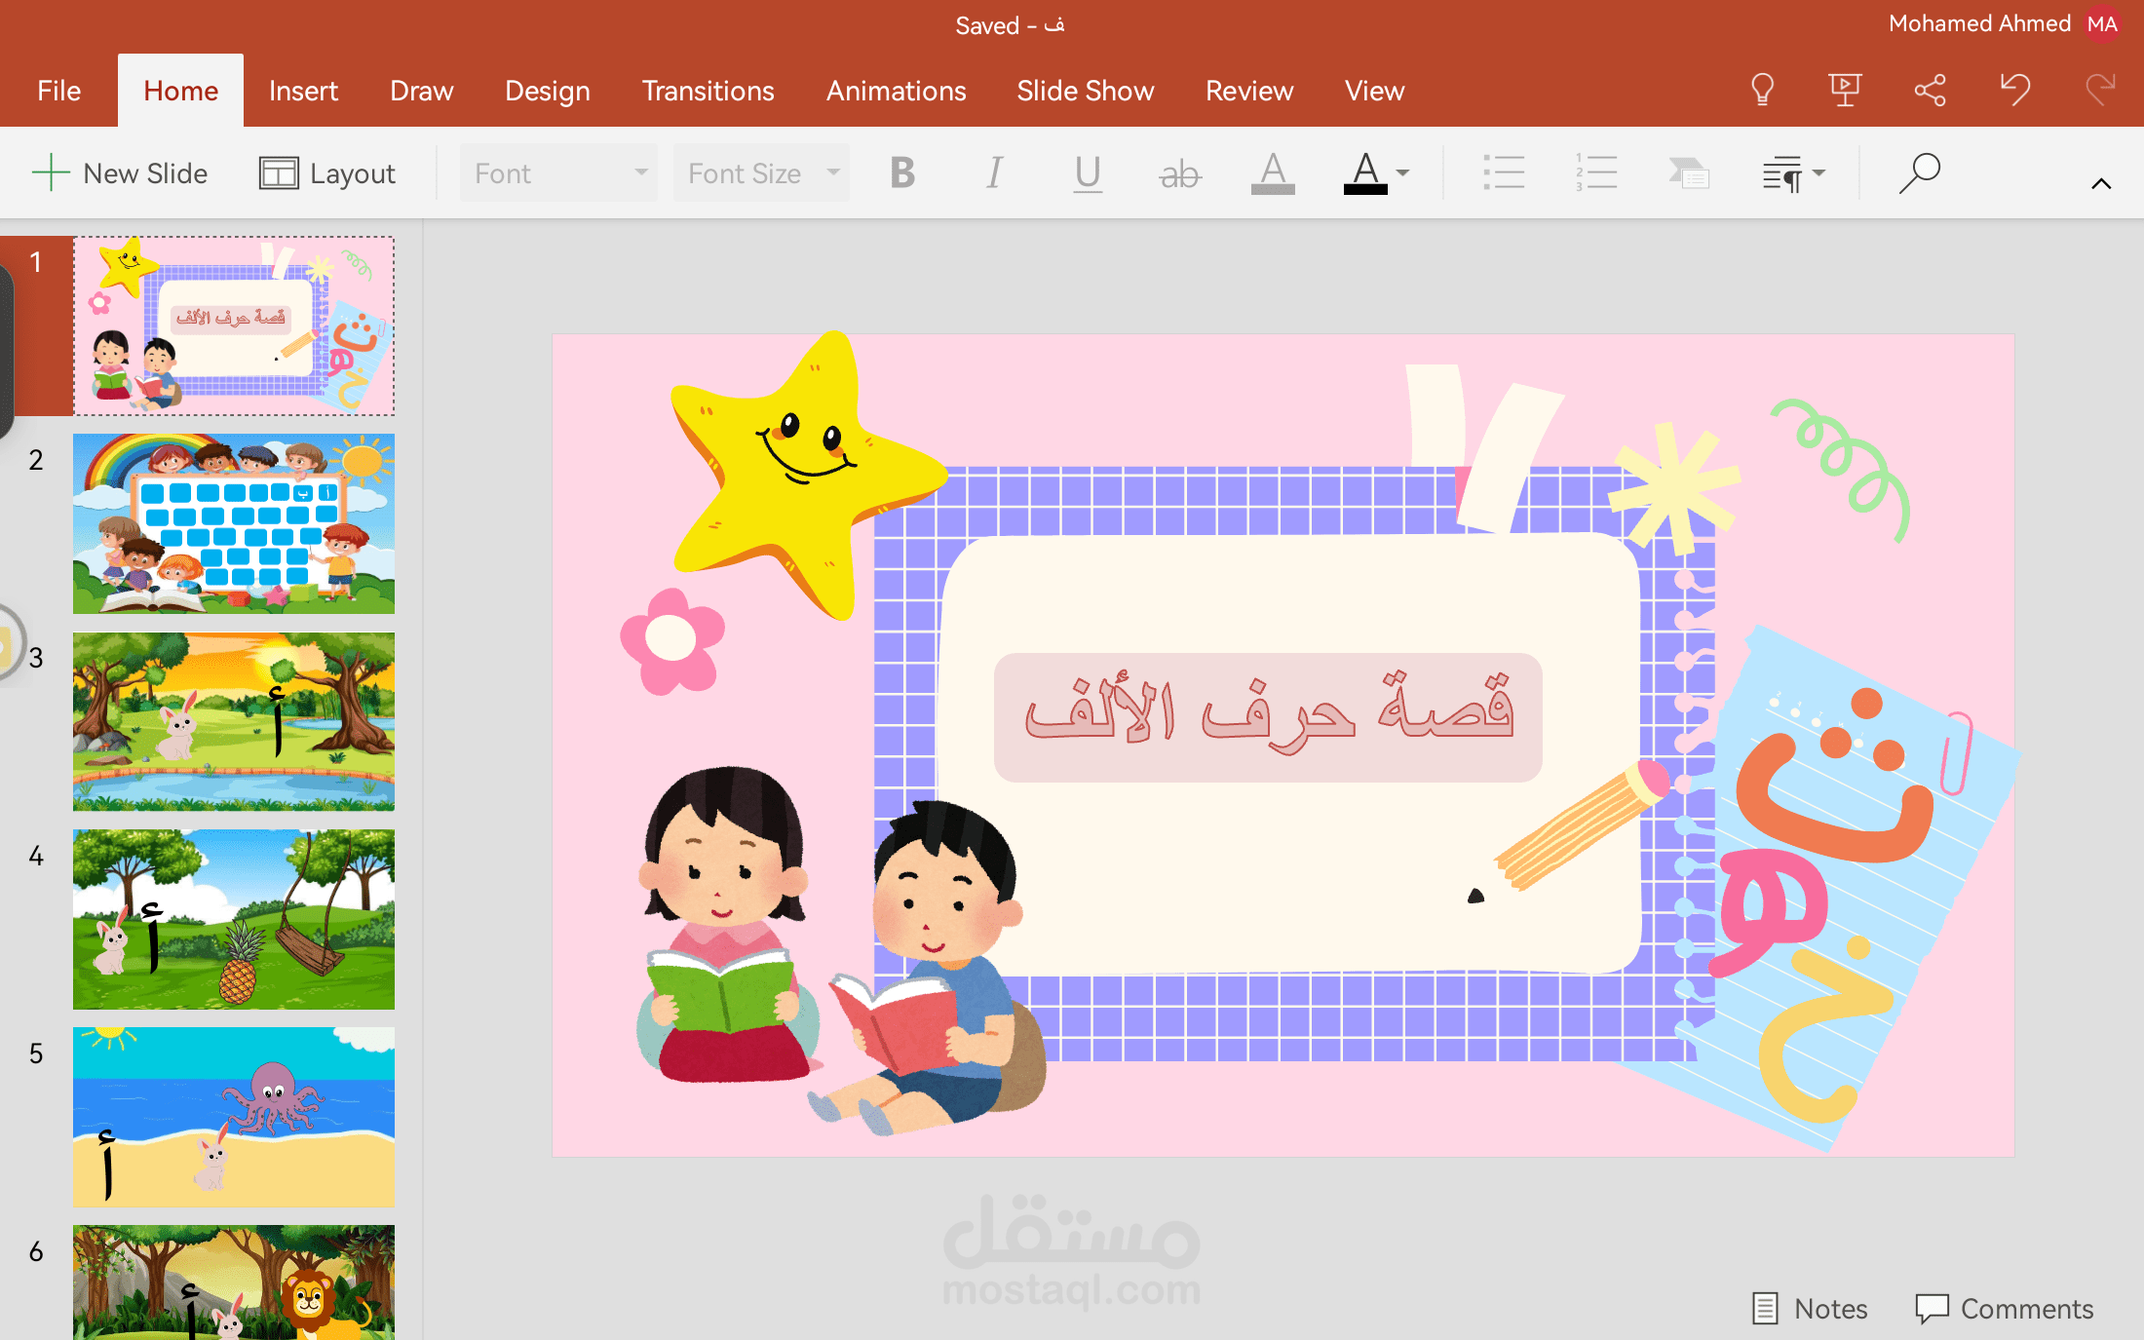
Task: Apply numbered list formatting
Action: (1595, 173)
